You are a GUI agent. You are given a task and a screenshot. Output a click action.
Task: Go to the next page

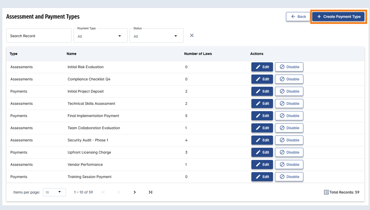[135, 192]
